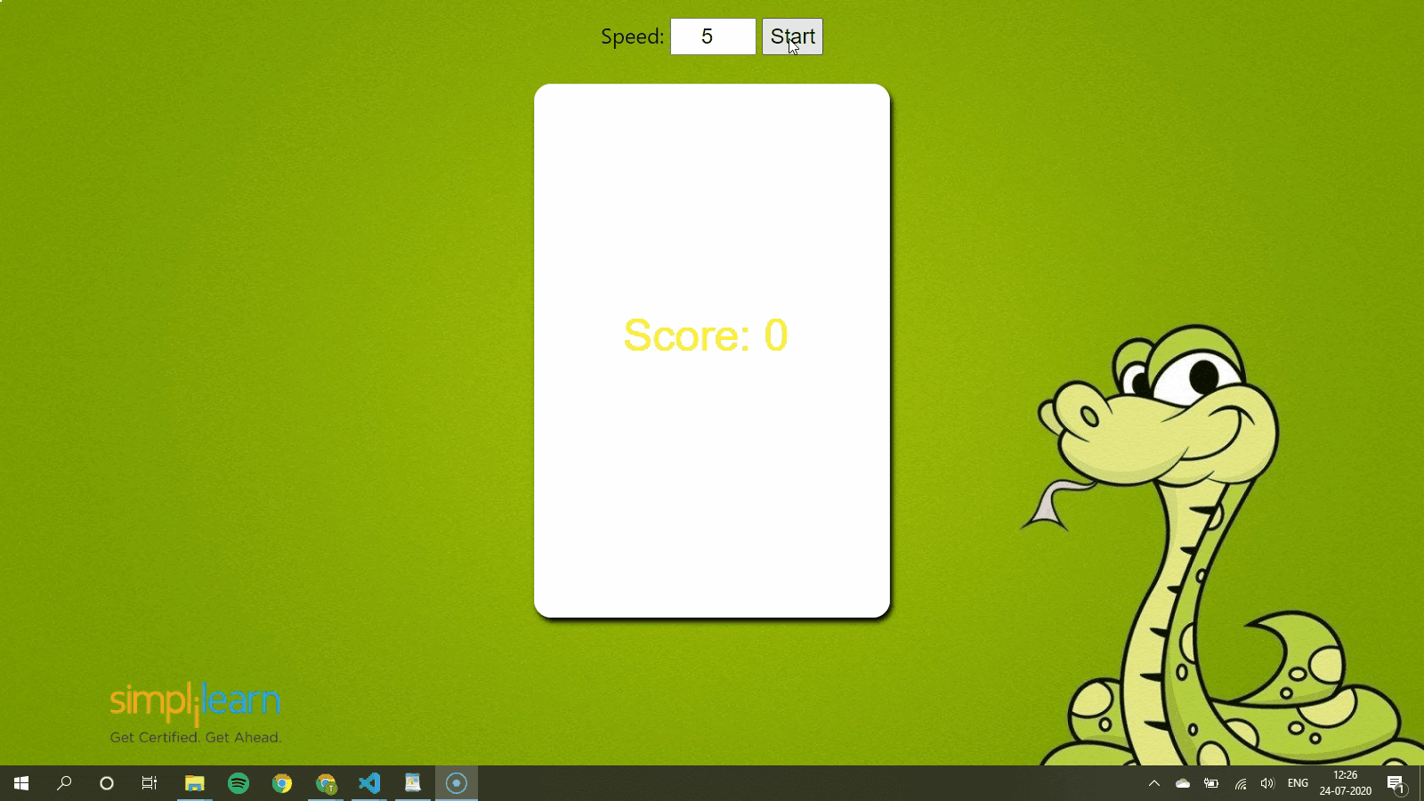Click inside the Speed input field
The height and width of the screenshot is (801, 1424).
(x=712, y=36)
